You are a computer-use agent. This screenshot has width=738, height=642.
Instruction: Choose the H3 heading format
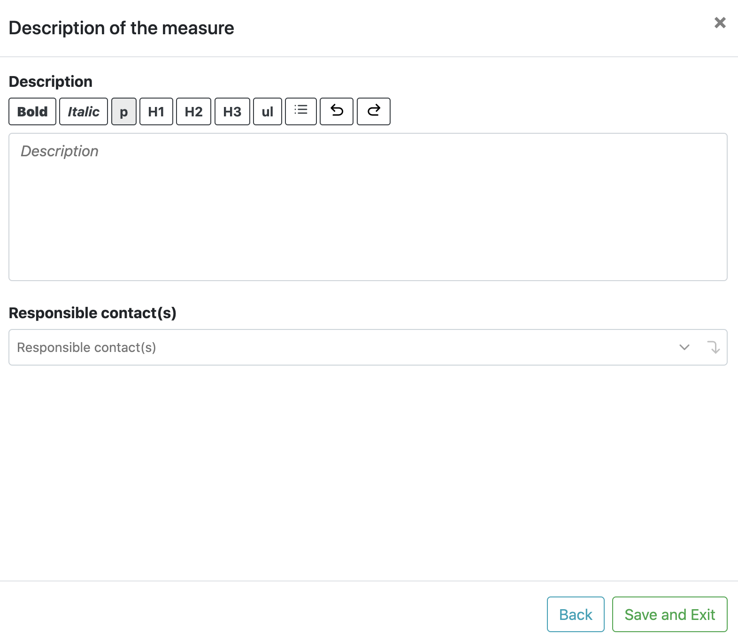[x=232, y=112]
